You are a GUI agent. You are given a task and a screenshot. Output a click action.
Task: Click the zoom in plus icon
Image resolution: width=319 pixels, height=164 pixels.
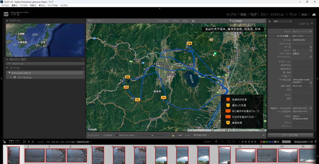[x=166, y=135]
